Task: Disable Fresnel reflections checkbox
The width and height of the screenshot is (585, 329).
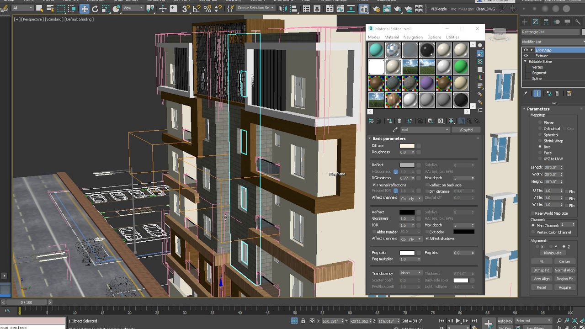Action: click(374, 185)
